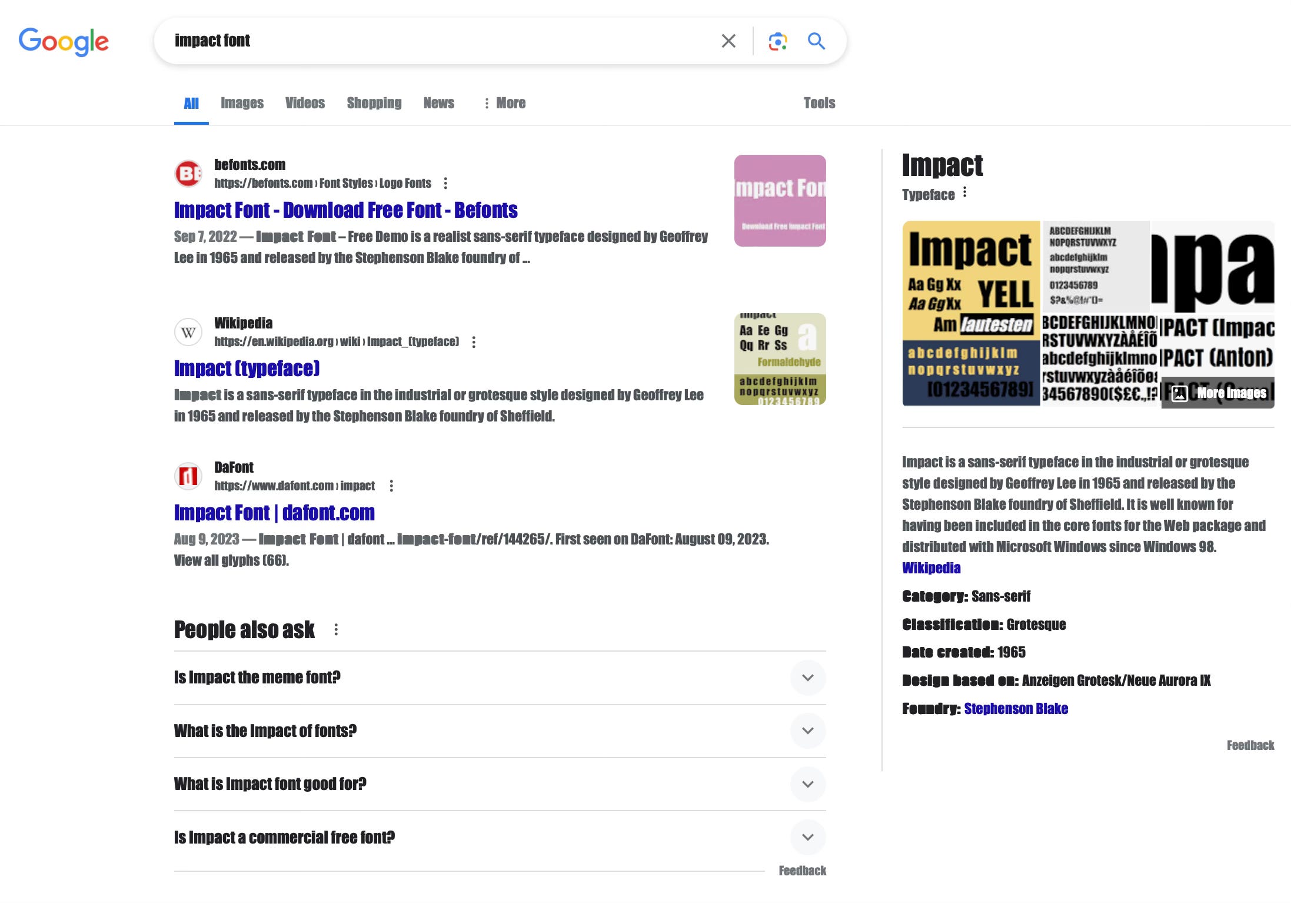Open Typeface knowledge panel options menu
The image size is (1291, 903).
pyautogui.click(x=964, y=192)
